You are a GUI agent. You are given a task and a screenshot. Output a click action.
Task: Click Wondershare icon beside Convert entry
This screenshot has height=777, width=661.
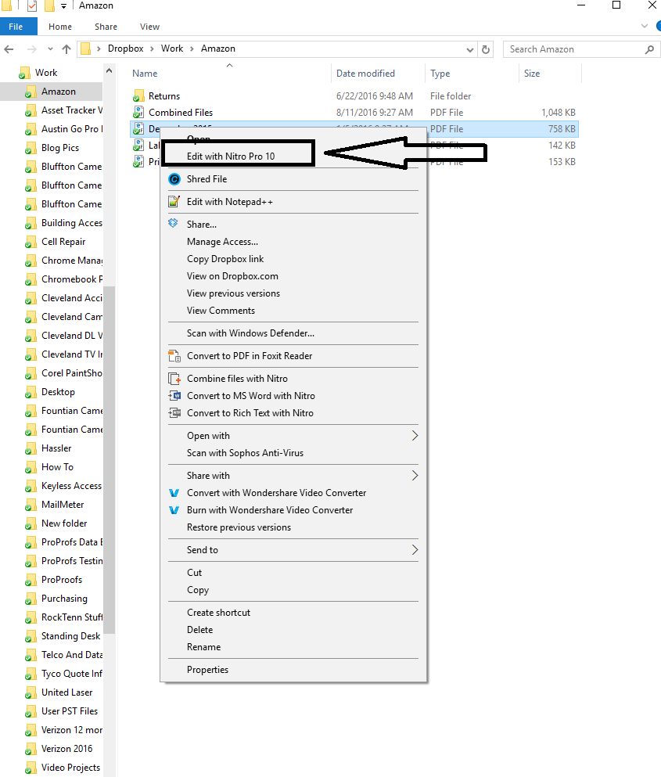(174, 493)
